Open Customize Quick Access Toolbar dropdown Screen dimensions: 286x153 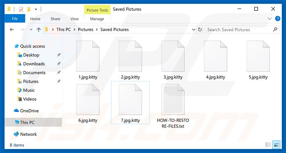point(36,9)
